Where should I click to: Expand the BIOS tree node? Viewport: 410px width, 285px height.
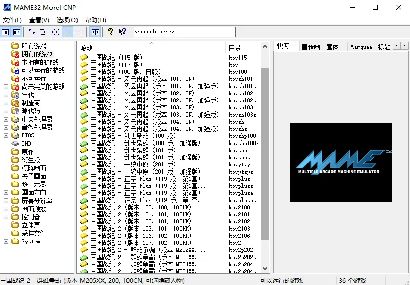coord(6,135)
